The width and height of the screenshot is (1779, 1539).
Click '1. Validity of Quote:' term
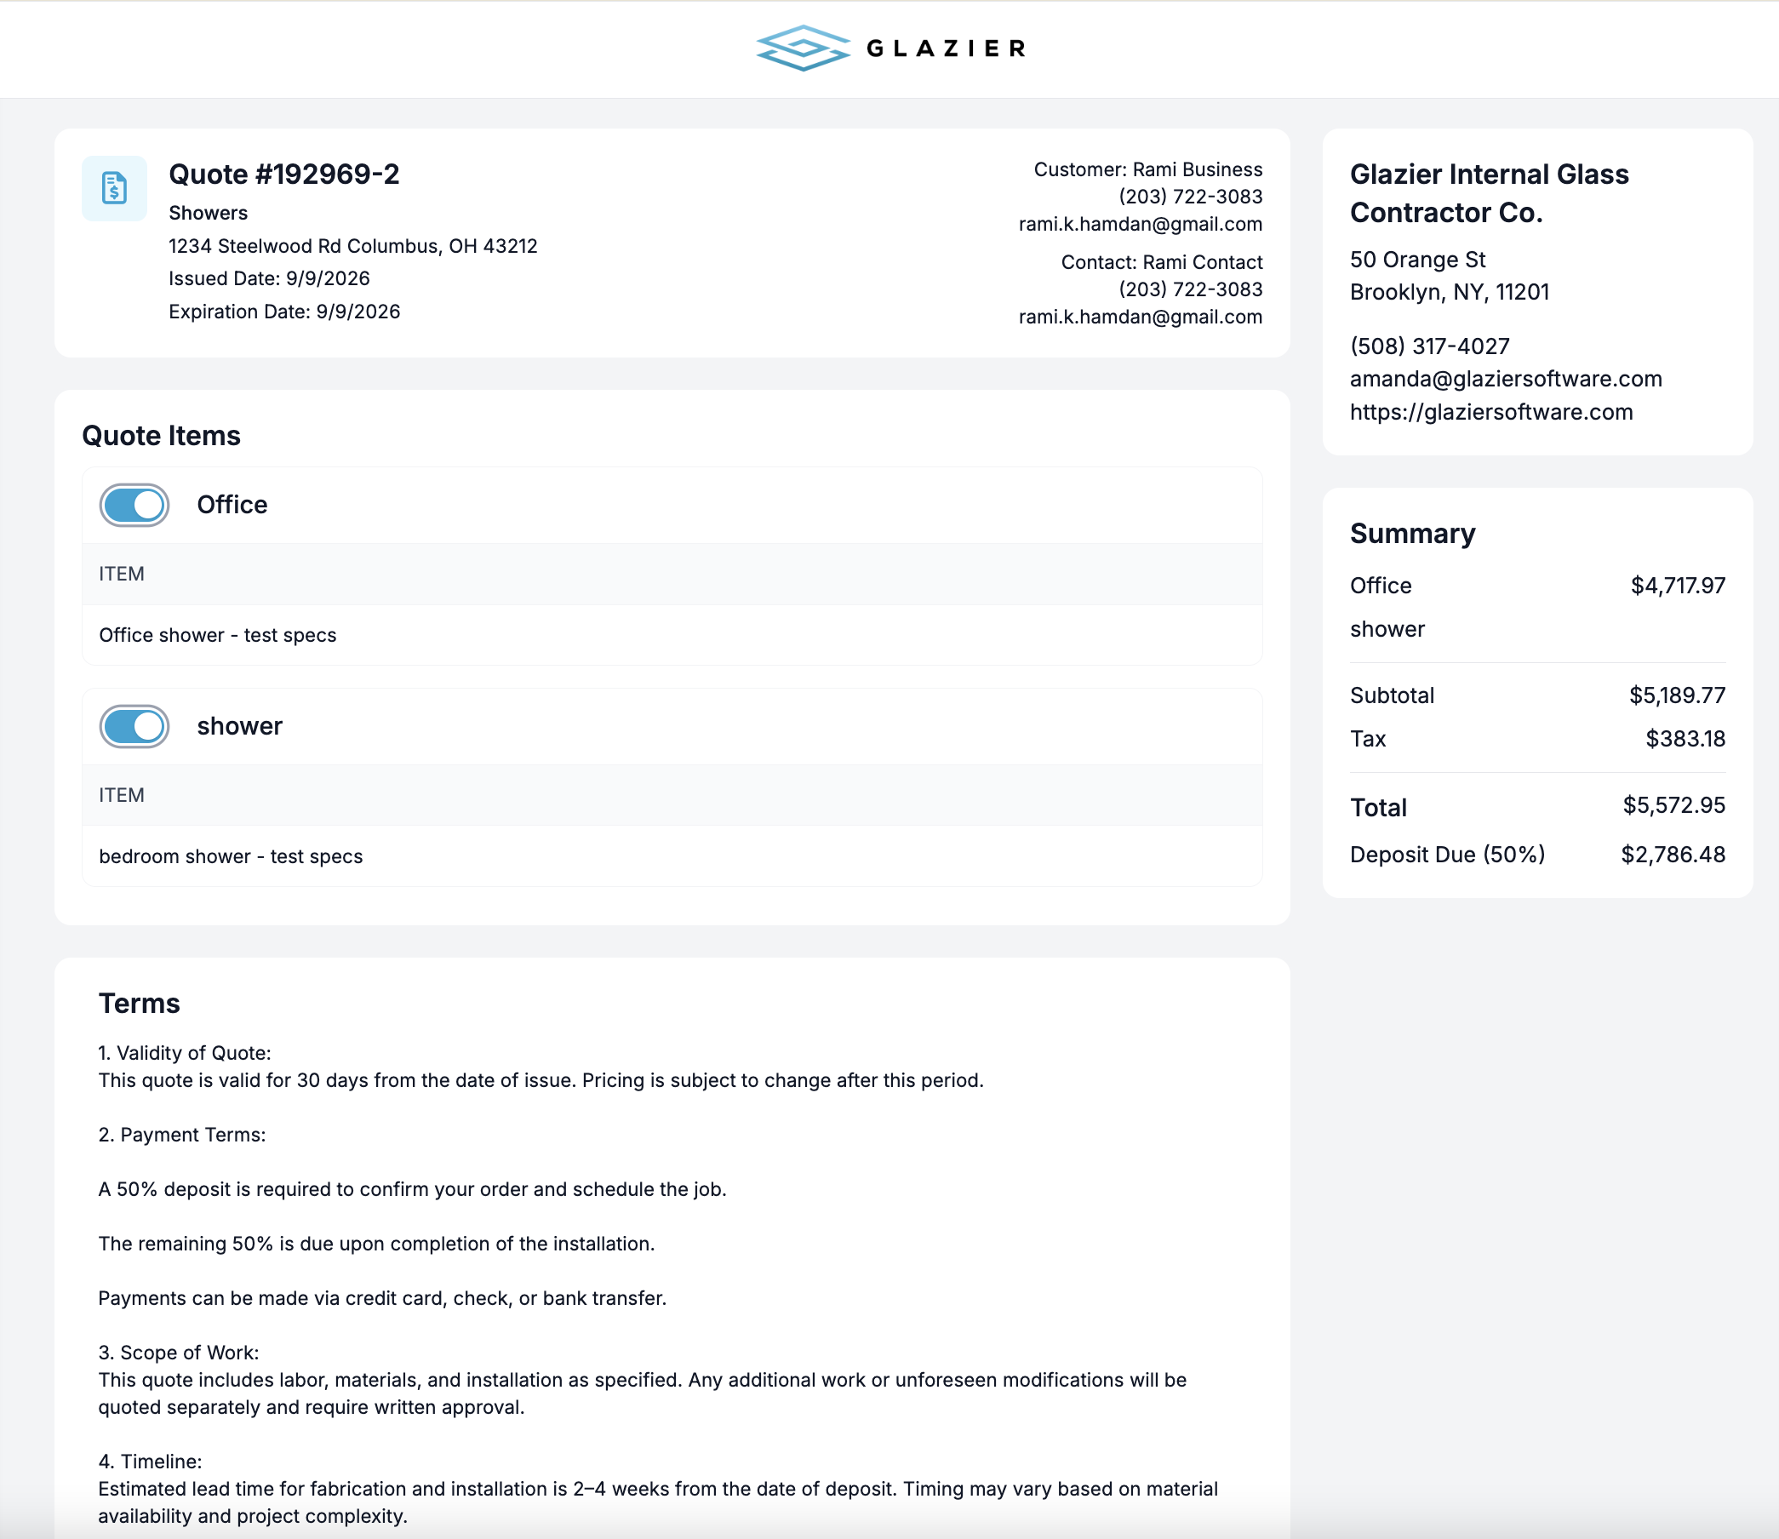(185, 1054)
